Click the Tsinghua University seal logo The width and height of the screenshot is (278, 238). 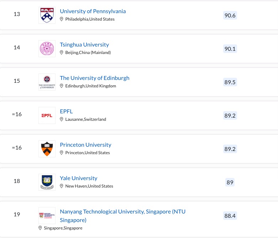coord(47,49)
